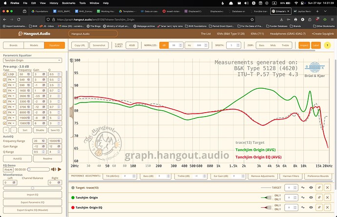Hide the Tanchjim Origin curve
The image size is (337, 217).
[311, 197]
